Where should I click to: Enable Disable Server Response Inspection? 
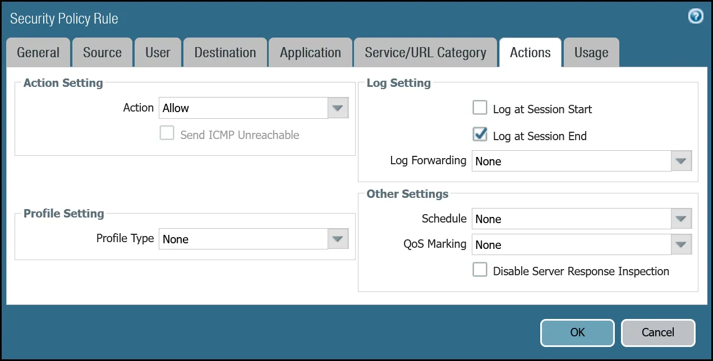click(480, 270)
